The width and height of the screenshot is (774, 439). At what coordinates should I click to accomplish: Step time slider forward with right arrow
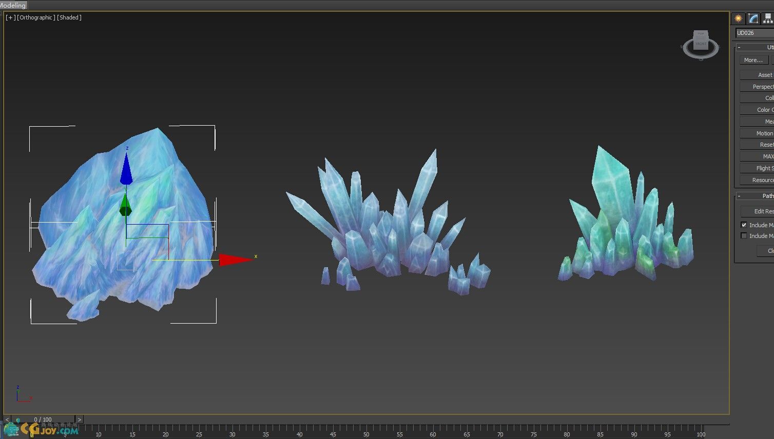(x=79, y=420)
